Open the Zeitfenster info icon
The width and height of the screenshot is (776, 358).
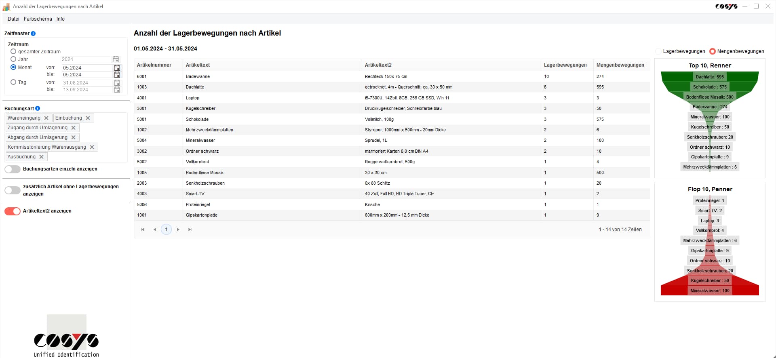tap(33, 34)
